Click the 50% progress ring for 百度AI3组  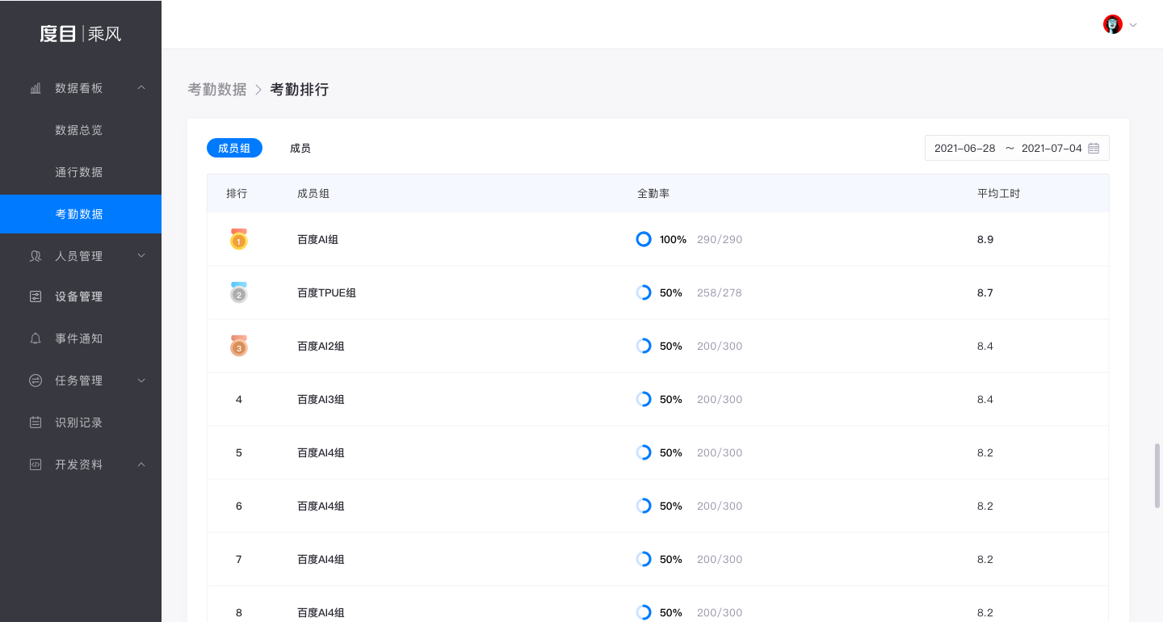coord(644,399)
